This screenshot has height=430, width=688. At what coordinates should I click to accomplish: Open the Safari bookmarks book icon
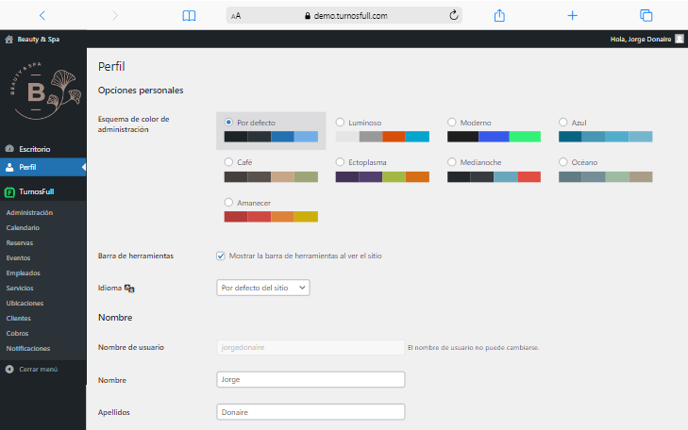pos(189,15)
